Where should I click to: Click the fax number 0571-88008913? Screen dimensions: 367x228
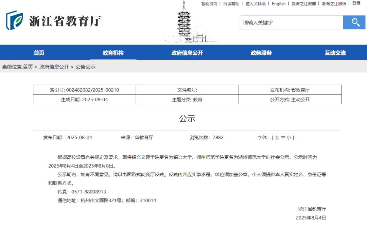tap(89, 192)
